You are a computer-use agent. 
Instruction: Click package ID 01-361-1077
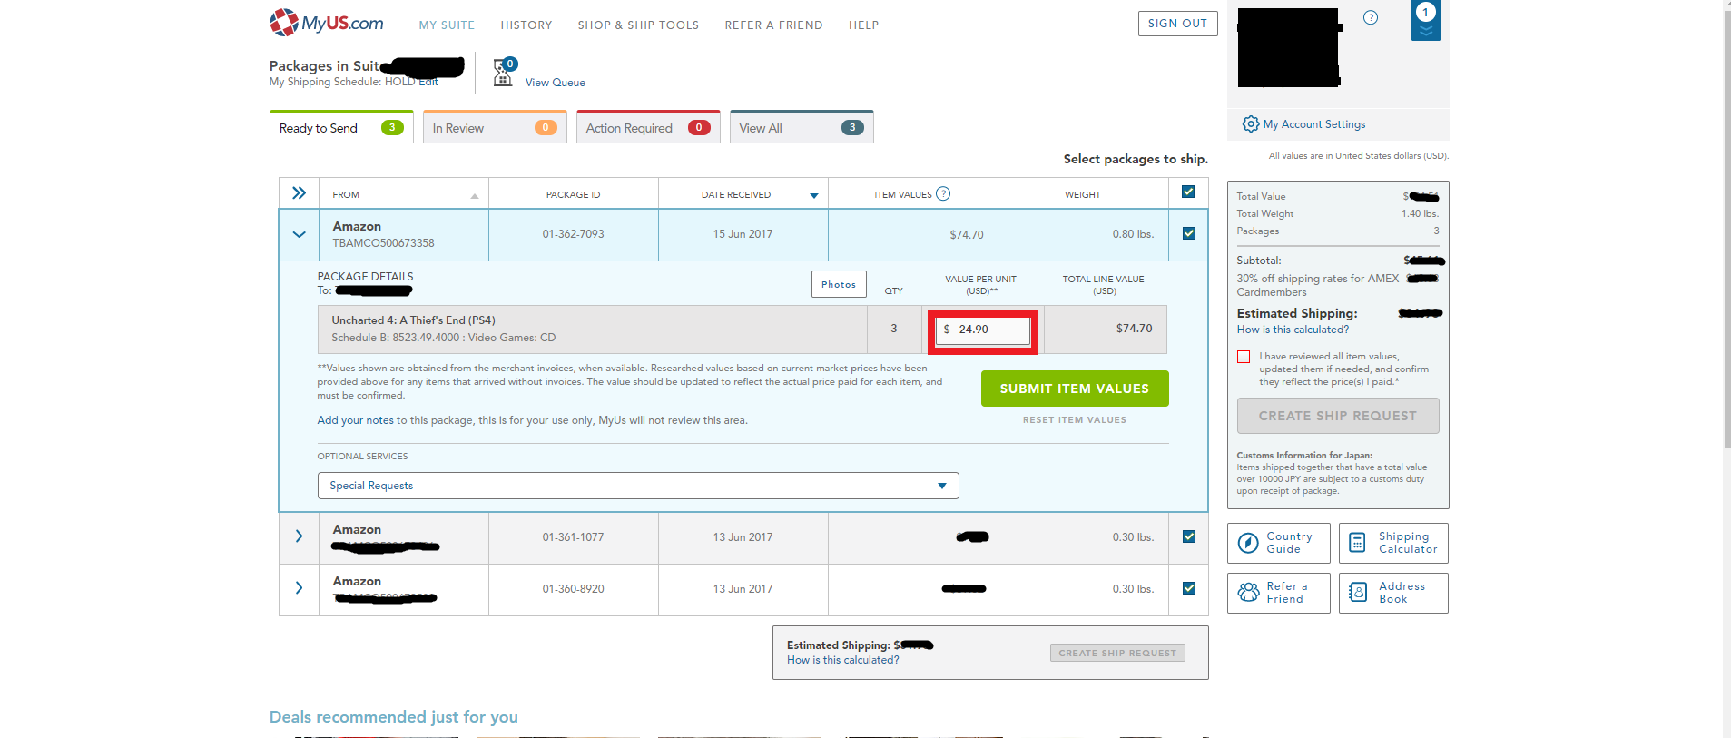point(573,537)
